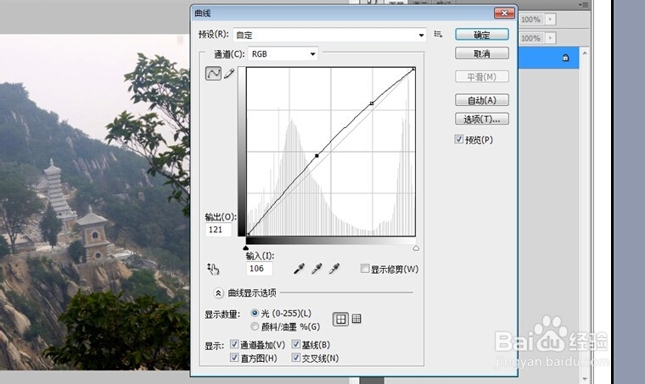Pick the gray point eyedropper

point(317,269)
